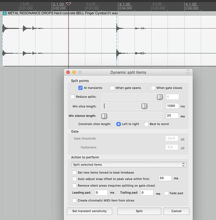Click the Min silence length slider handle
This screenshot has height=220, width=216.
tap(104, 116)
